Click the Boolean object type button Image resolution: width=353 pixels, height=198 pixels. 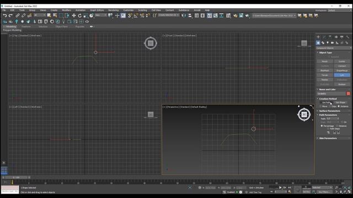coord(342,84)
